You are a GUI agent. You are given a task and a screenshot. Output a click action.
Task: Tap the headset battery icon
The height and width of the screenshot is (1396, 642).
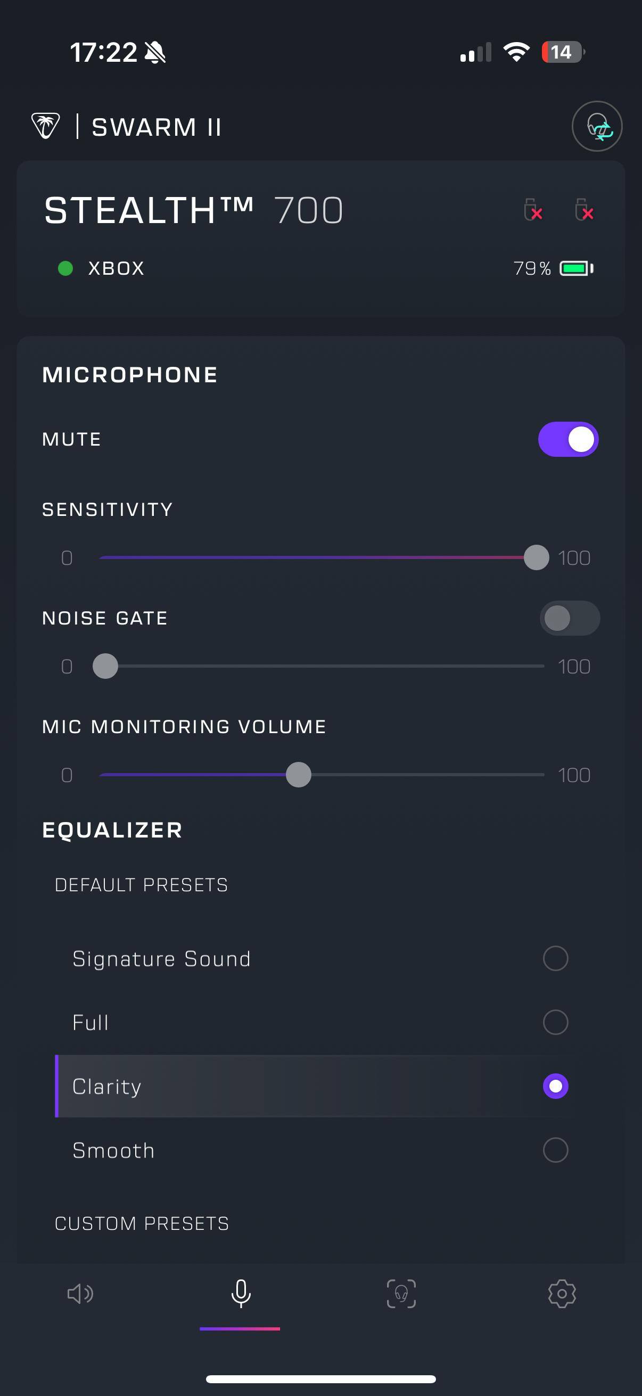pyautogui.click(x=576, y=268)
